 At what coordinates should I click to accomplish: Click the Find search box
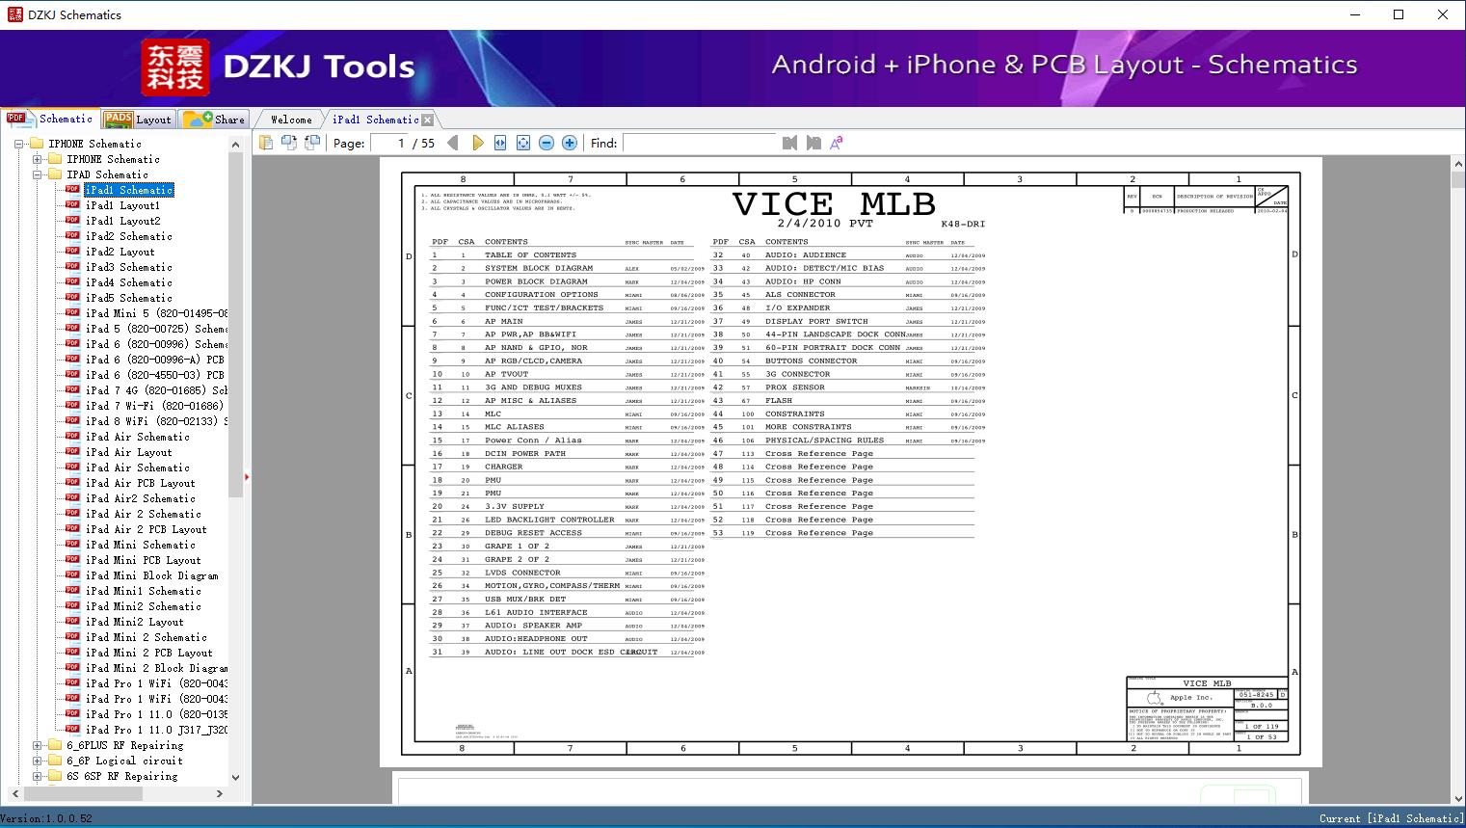click(x=699, y=143)
